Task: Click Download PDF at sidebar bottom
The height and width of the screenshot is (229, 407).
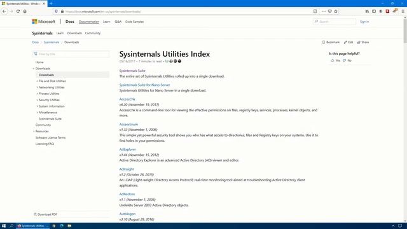Action: coord(45,214)
